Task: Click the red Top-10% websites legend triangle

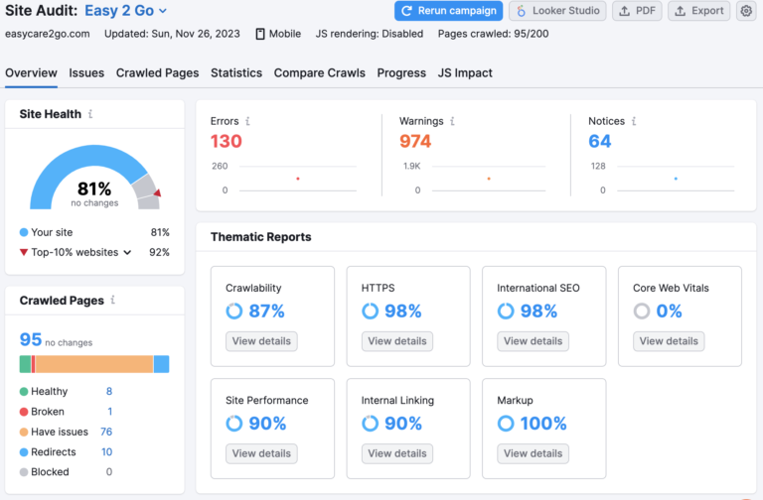Action: pos(24,252)
